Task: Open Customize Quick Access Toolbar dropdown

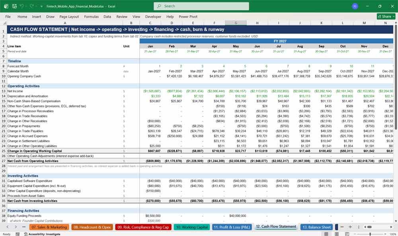Action: 41,6
